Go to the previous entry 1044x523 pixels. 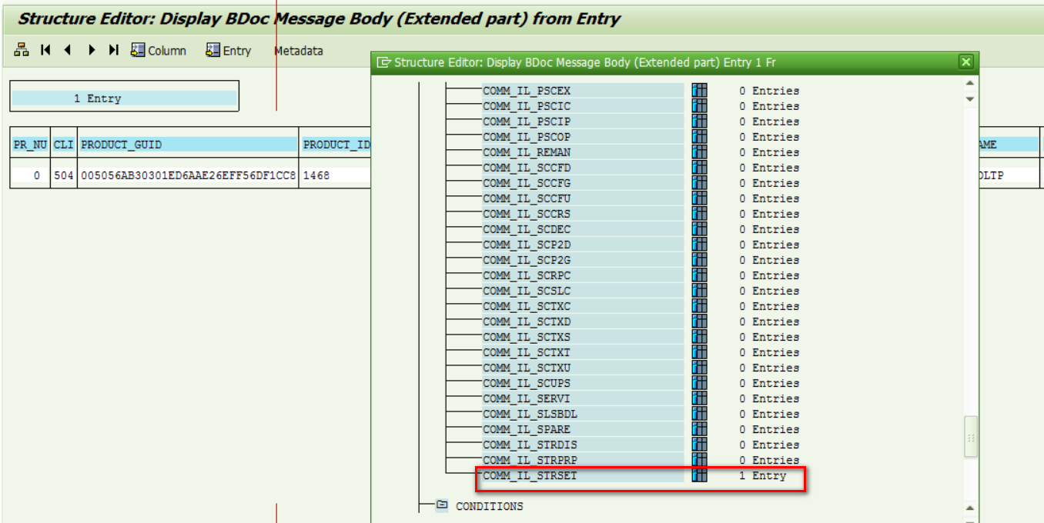(x=68, y=50)
